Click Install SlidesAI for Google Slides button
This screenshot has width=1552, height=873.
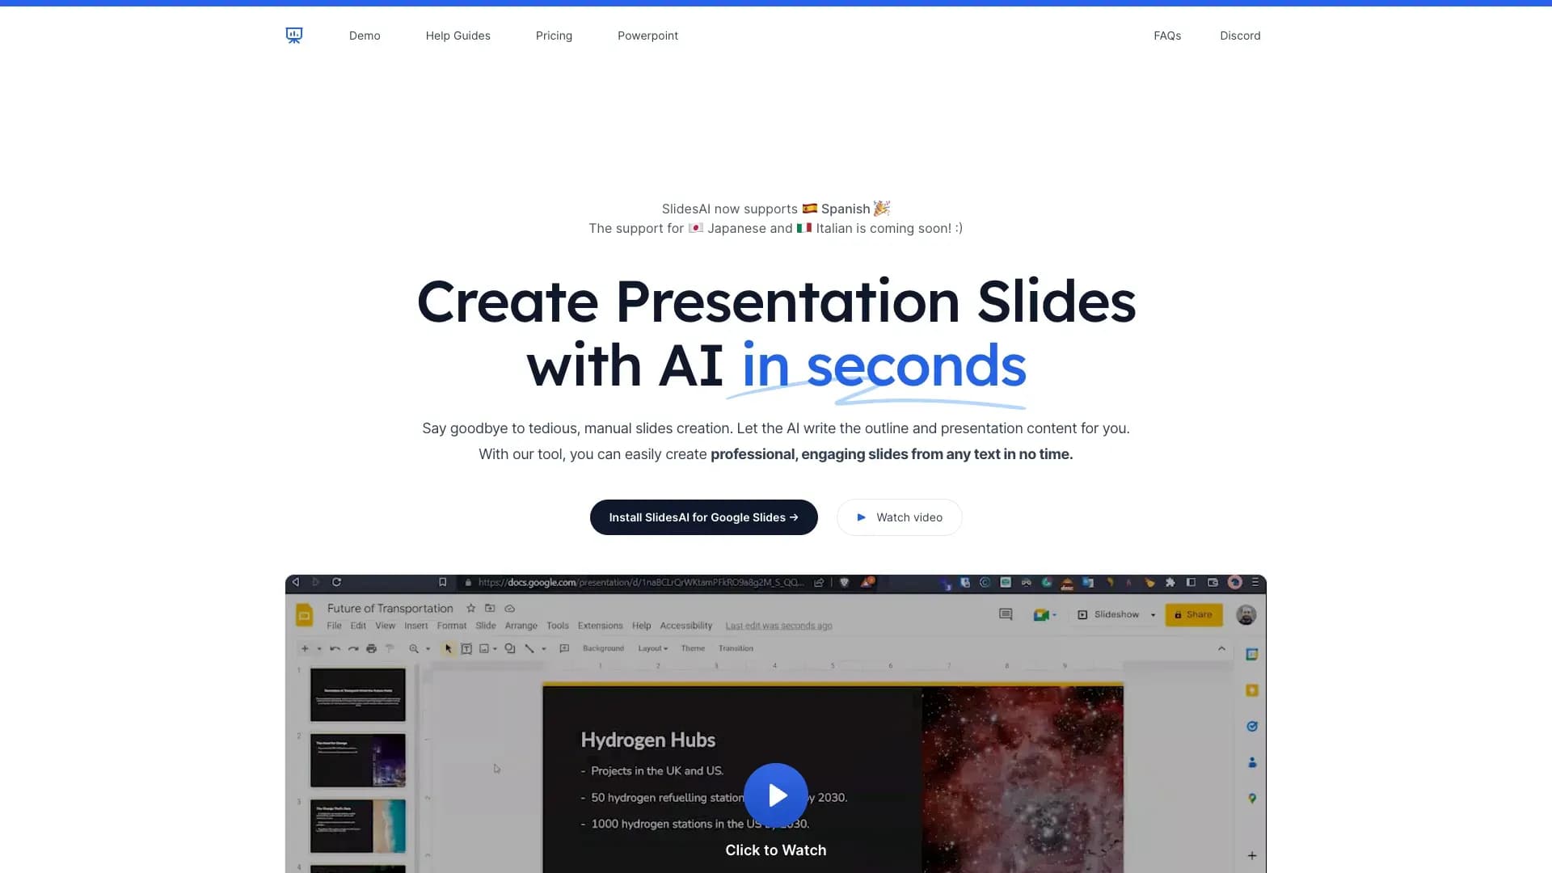pos(703,517)
